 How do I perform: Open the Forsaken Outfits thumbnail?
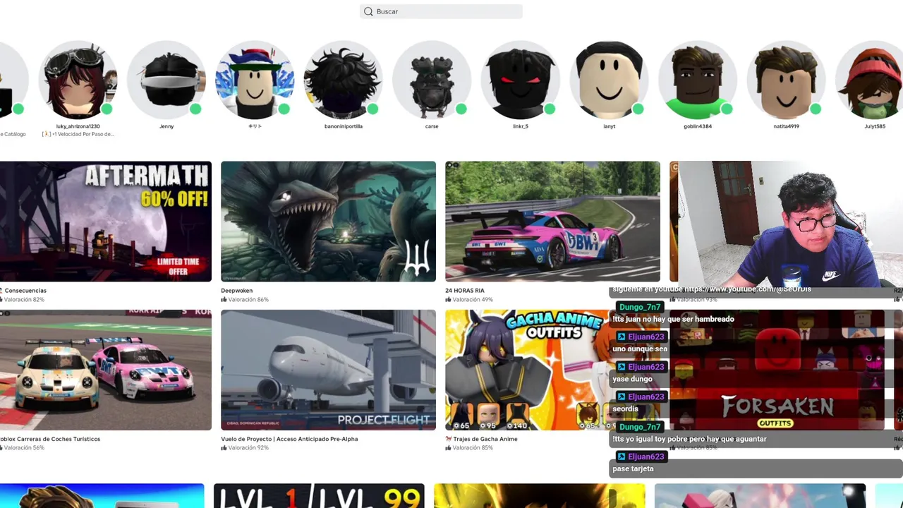(776, 370)
